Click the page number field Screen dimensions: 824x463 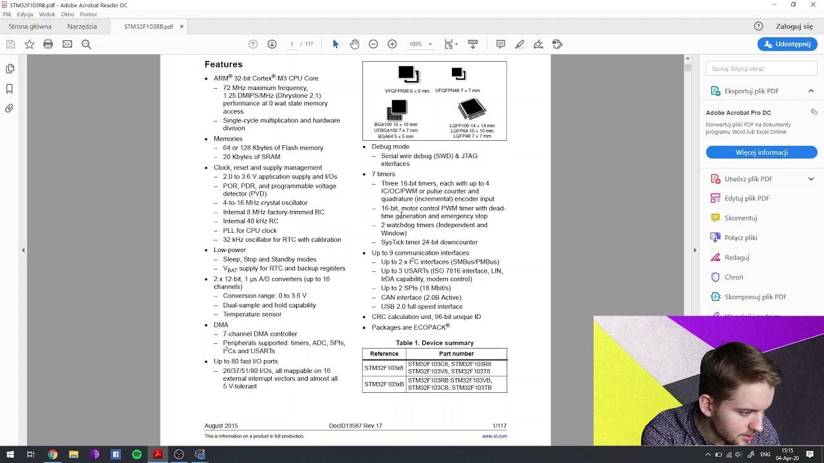[292, 44]
